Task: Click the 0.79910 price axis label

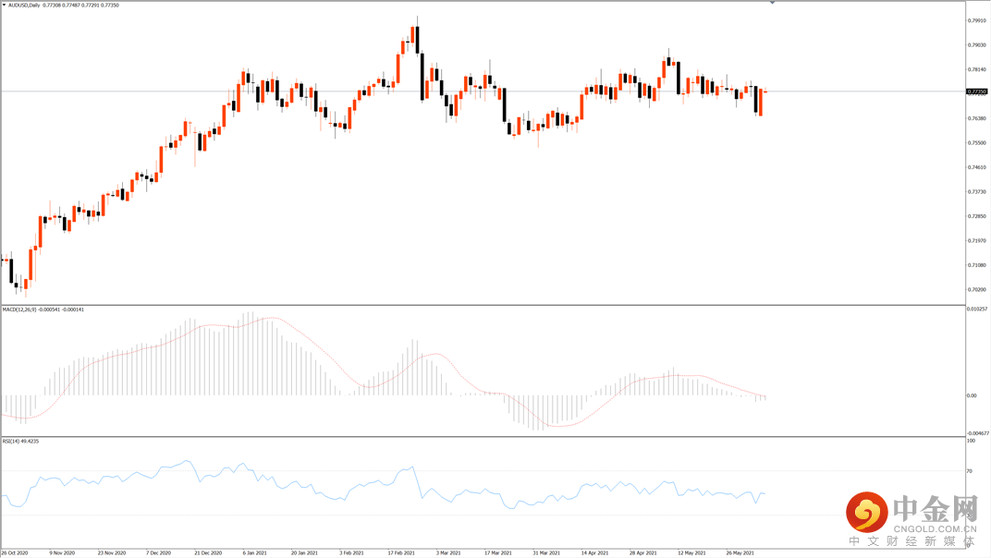Action: tap(976, 21)
